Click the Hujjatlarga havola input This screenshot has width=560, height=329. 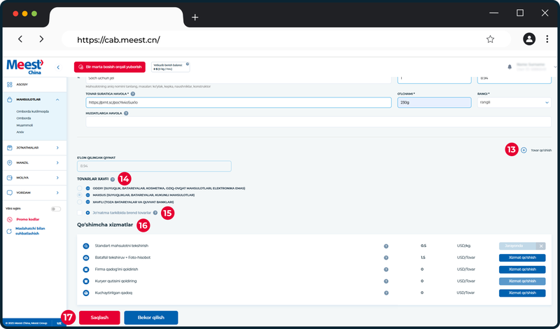(x=318, y=122)
